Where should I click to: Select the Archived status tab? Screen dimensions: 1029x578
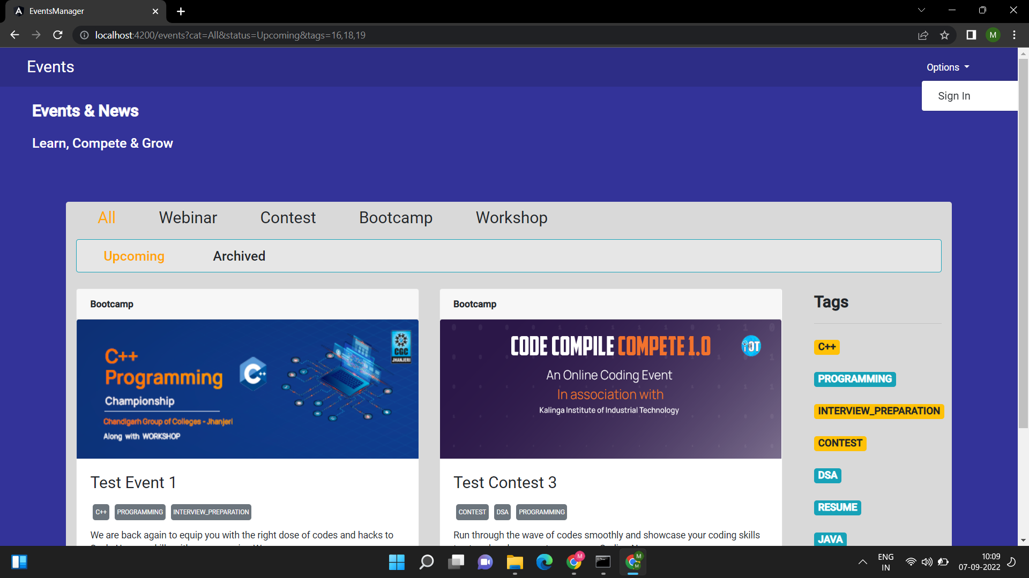tap(239, 256)
